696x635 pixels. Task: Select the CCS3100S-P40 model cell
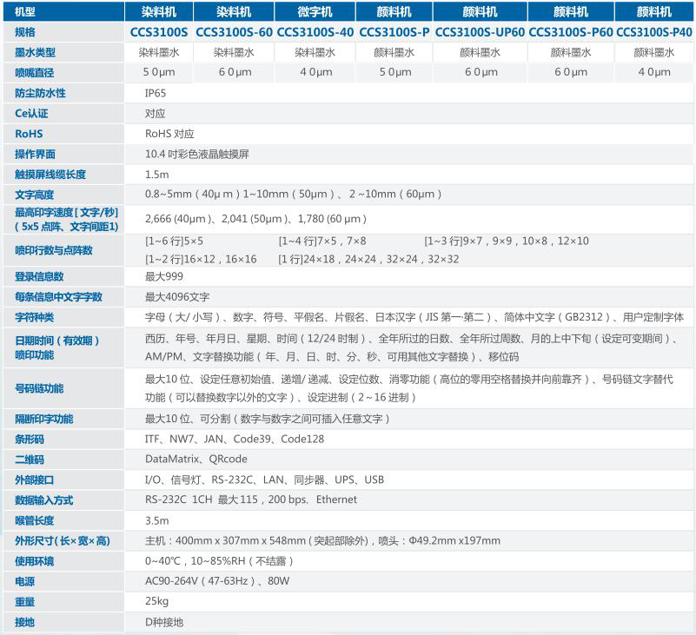click(x=653, y=32)
